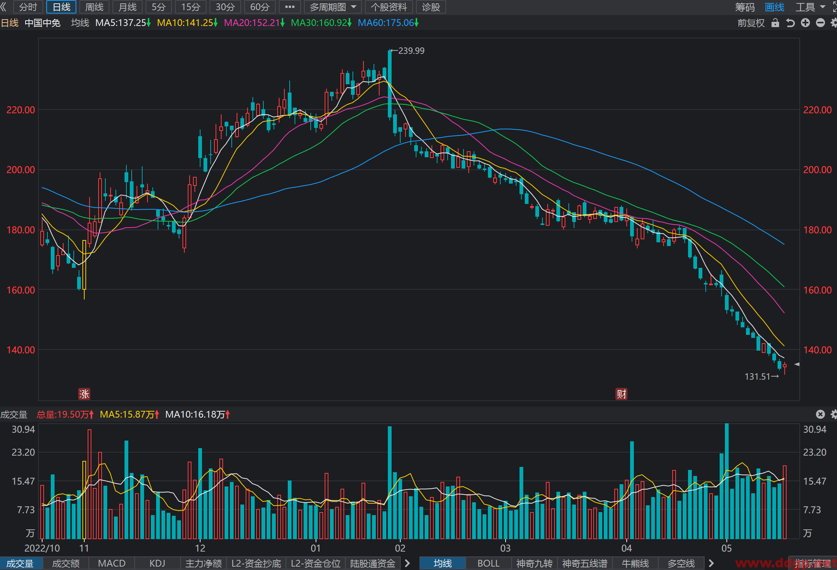
Task: Zoom out chart with minus icon
Action: click(820, 23)
